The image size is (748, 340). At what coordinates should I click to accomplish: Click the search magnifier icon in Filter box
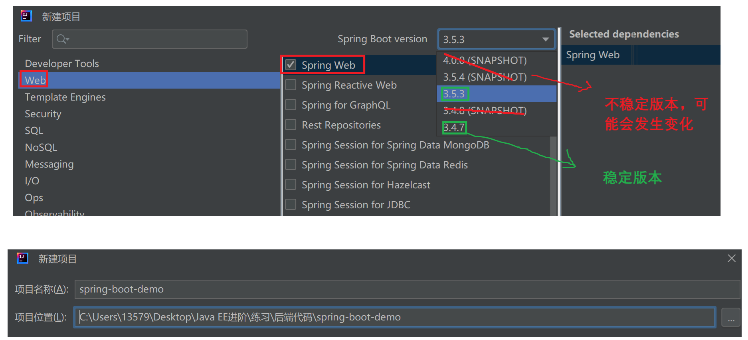[x=62, y=39]
